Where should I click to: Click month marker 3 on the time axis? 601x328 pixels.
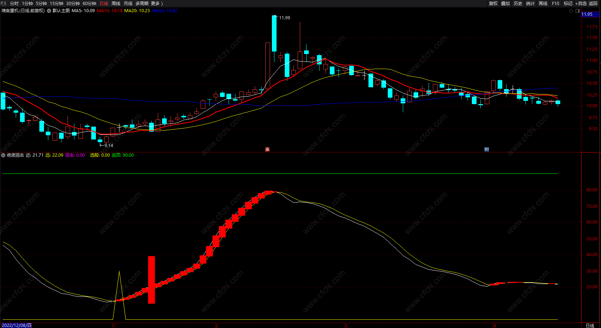click(346, 325)
